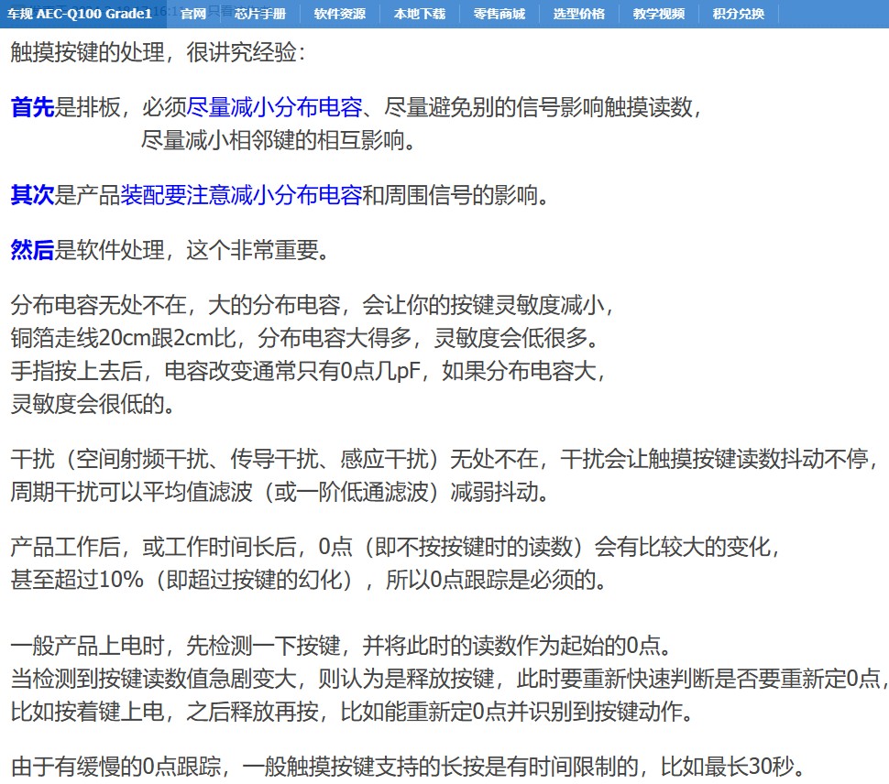Click the line starting 比如按着键上电

click(352, 712)
